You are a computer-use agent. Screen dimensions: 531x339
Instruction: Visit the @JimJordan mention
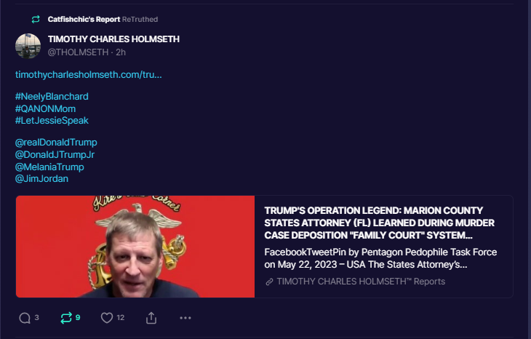tap(41, 179)
